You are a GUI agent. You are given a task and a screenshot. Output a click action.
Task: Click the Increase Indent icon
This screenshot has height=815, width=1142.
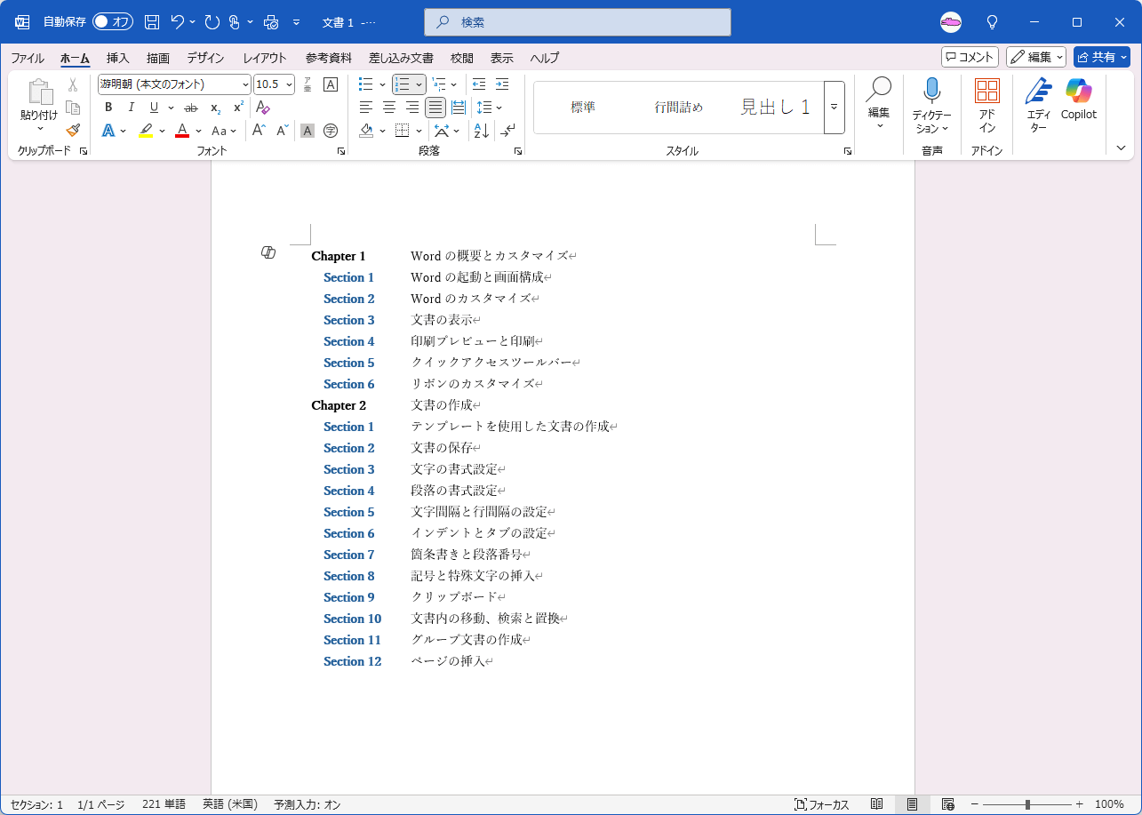click(501, 84)
